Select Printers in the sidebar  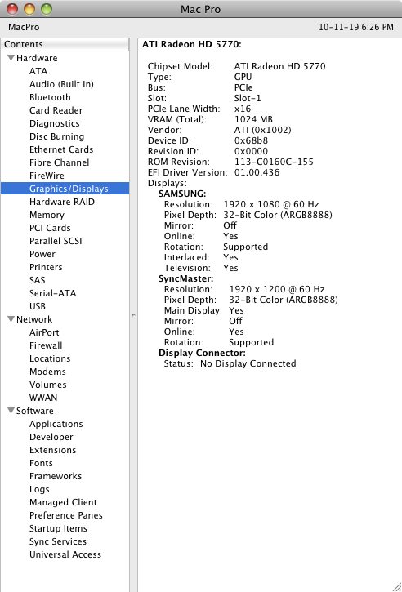46,267
